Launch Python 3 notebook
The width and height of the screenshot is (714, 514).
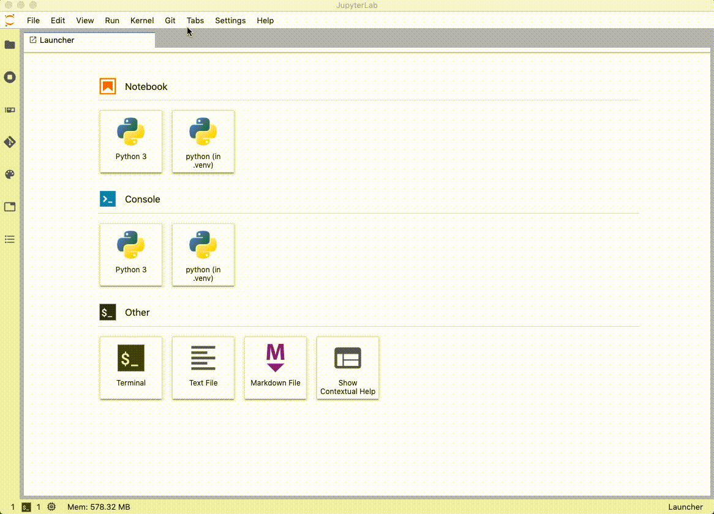(x=130, y=141)
